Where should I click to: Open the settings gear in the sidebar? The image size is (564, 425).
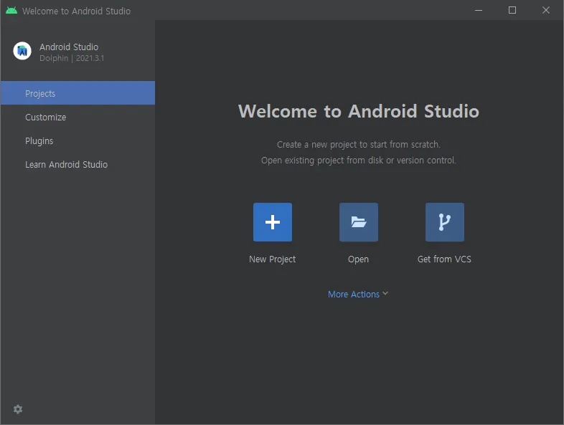(x=18, y=409)
